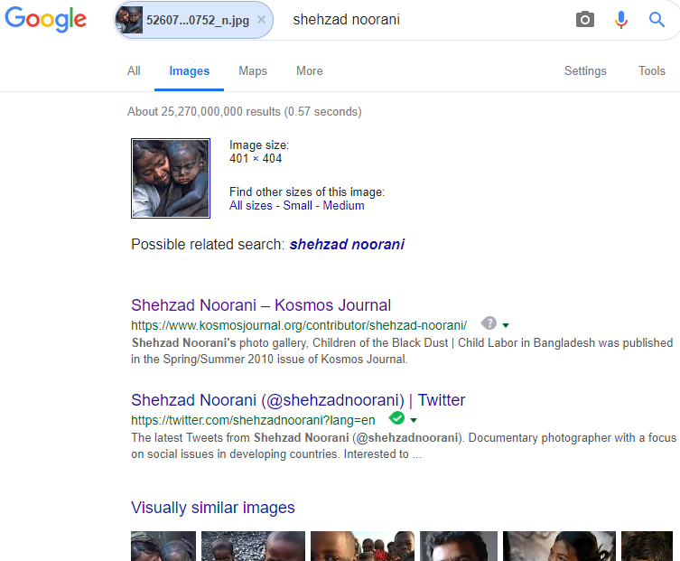This screenshot has height=561, width=680.
Task: Visit the twitter.com/shehzadnoorani URL
Action: 253,420
